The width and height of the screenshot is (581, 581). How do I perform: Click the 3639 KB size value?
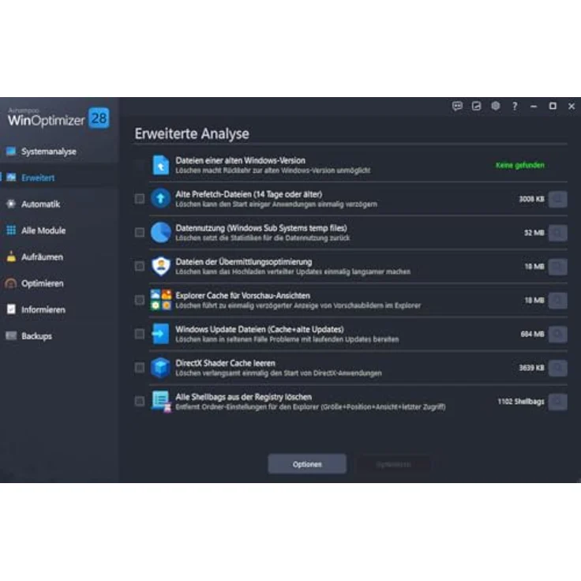point(532,368)
